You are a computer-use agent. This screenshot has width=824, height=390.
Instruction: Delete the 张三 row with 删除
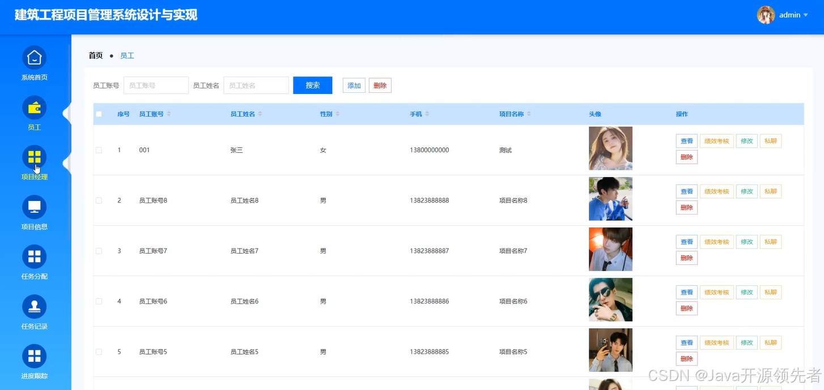pos(687,157)
